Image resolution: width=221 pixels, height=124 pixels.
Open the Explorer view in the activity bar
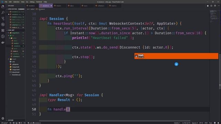tap(3, 7)
